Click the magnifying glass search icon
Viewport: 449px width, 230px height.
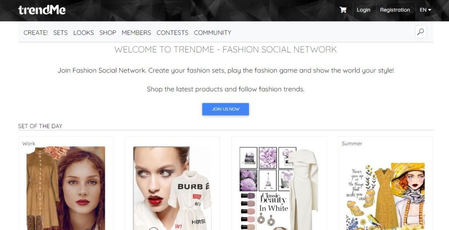(x=420, y=32)
